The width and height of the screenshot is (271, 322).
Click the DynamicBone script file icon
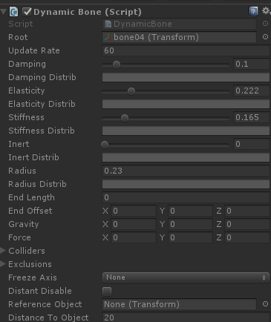tap(108, 24)
